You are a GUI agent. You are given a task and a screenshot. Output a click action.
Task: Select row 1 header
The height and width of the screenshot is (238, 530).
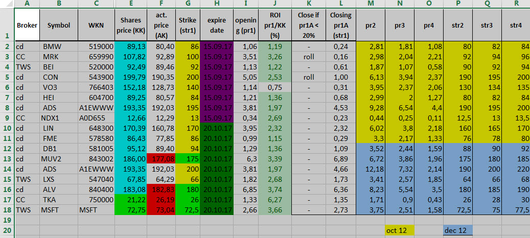tap(7, 25)
